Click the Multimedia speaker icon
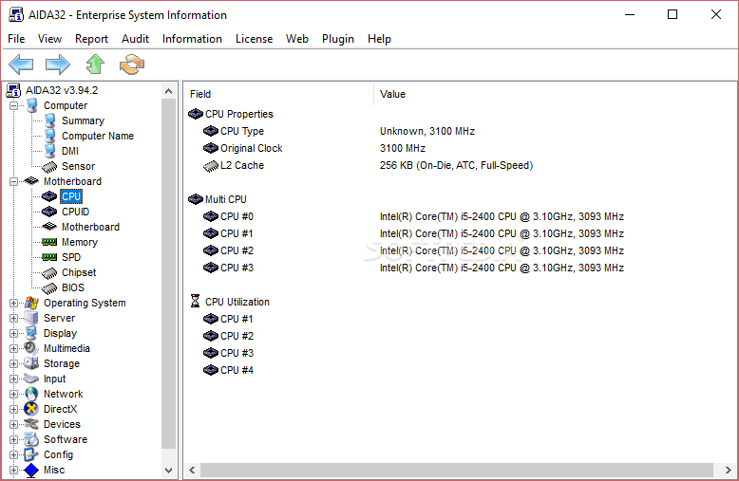Screen dimensions: 739x481 click(31, 348)
